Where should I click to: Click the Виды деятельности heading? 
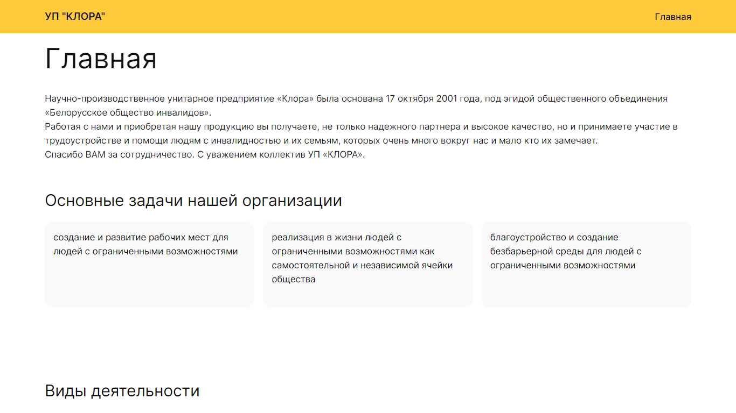[x=122, y=391]
